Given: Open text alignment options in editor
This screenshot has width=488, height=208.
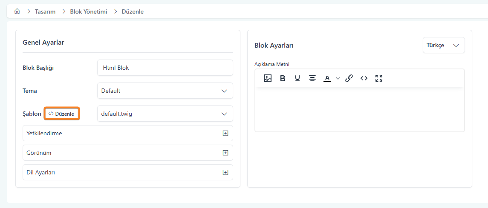Looking at the screenshot, I should (312, 78).
